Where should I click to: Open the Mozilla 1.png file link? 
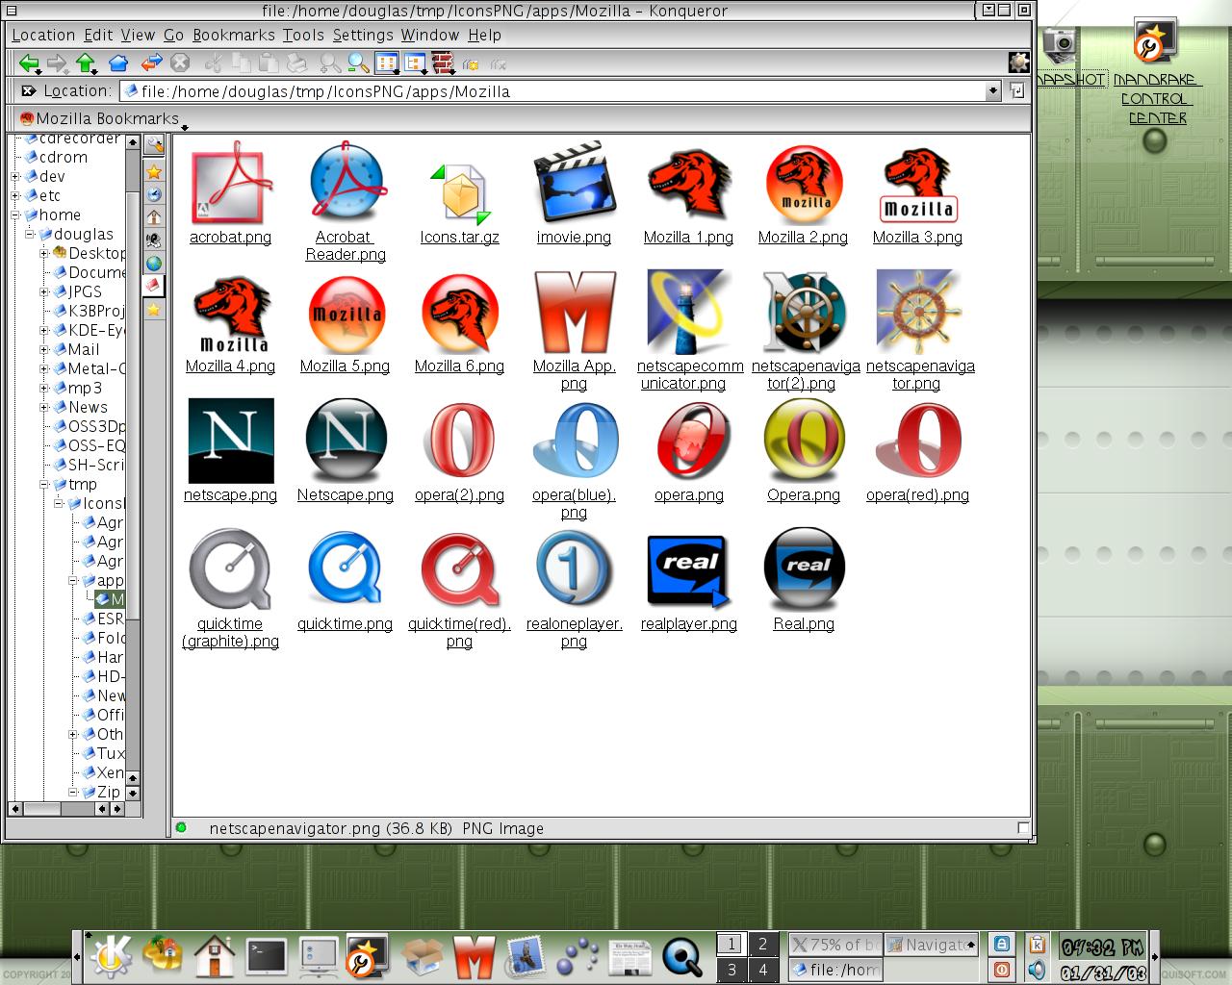point(688,237)
